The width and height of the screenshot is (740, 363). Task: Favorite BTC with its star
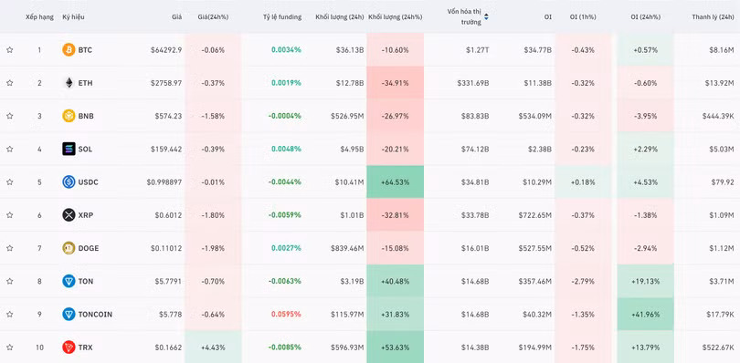tap(9, 49)
